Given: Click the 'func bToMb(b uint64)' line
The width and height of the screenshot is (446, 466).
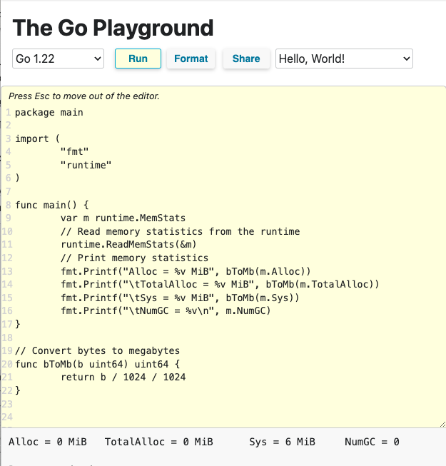Looking at the screenshot, I should [x=98, y=364].
